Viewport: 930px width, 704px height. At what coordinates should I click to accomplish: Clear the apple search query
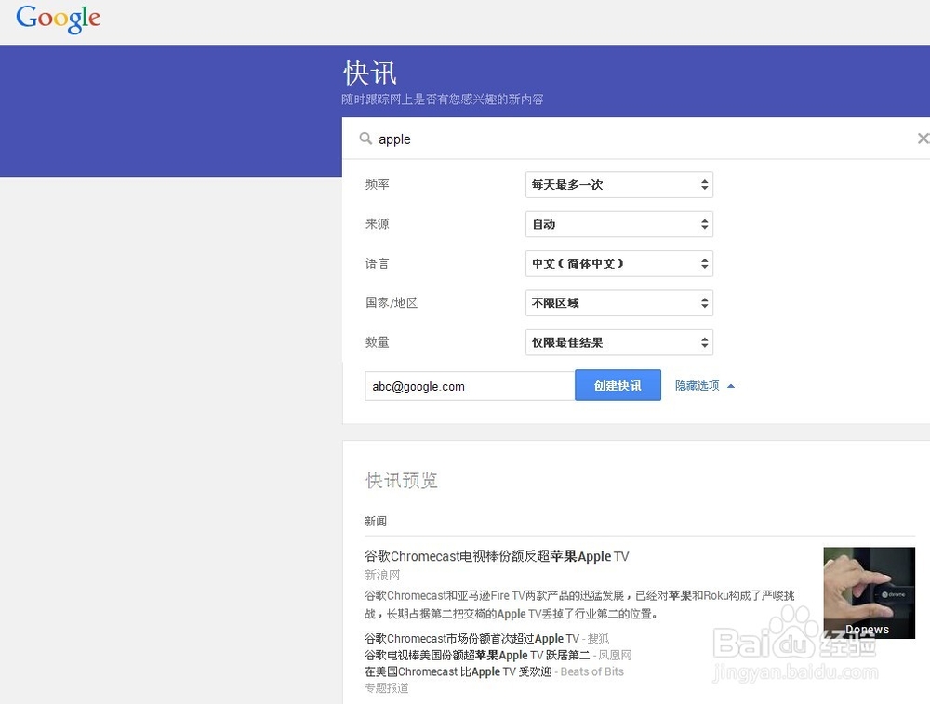[x=923, y=139]
